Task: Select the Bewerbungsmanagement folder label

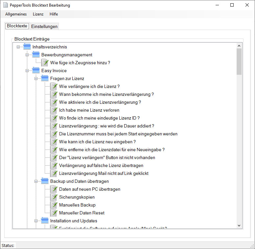Action: tap(67, 55)
